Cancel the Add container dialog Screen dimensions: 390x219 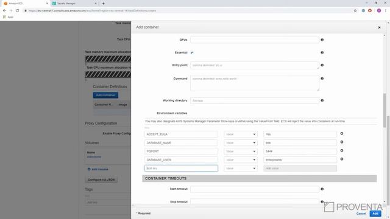tap(361, 214)
